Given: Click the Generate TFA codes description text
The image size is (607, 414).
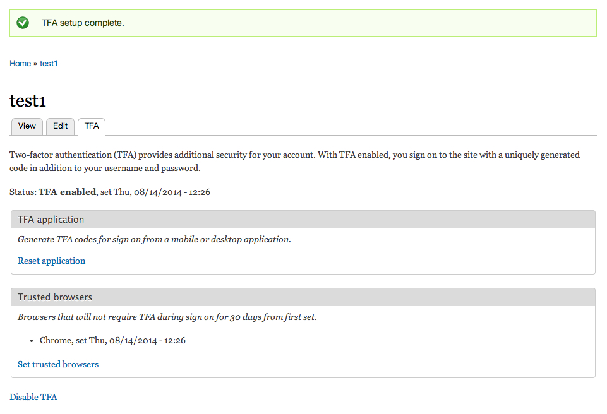Looking at the screenshot, I should coord(154,239).
